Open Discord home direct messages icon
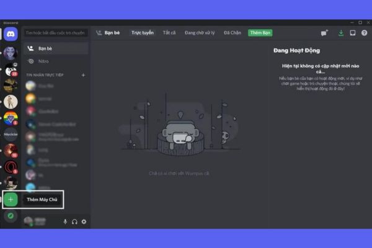Viewport: 372px width, 248px height. click(11, 34)
